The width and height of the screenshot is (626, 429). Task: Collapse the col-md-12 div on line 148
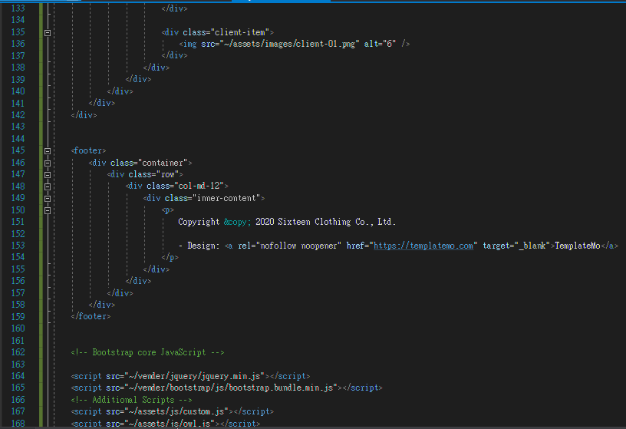pos(48,186)
